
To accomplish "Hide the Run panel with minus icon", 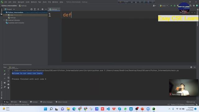I will pyautogui.click(x=195, y=67).
